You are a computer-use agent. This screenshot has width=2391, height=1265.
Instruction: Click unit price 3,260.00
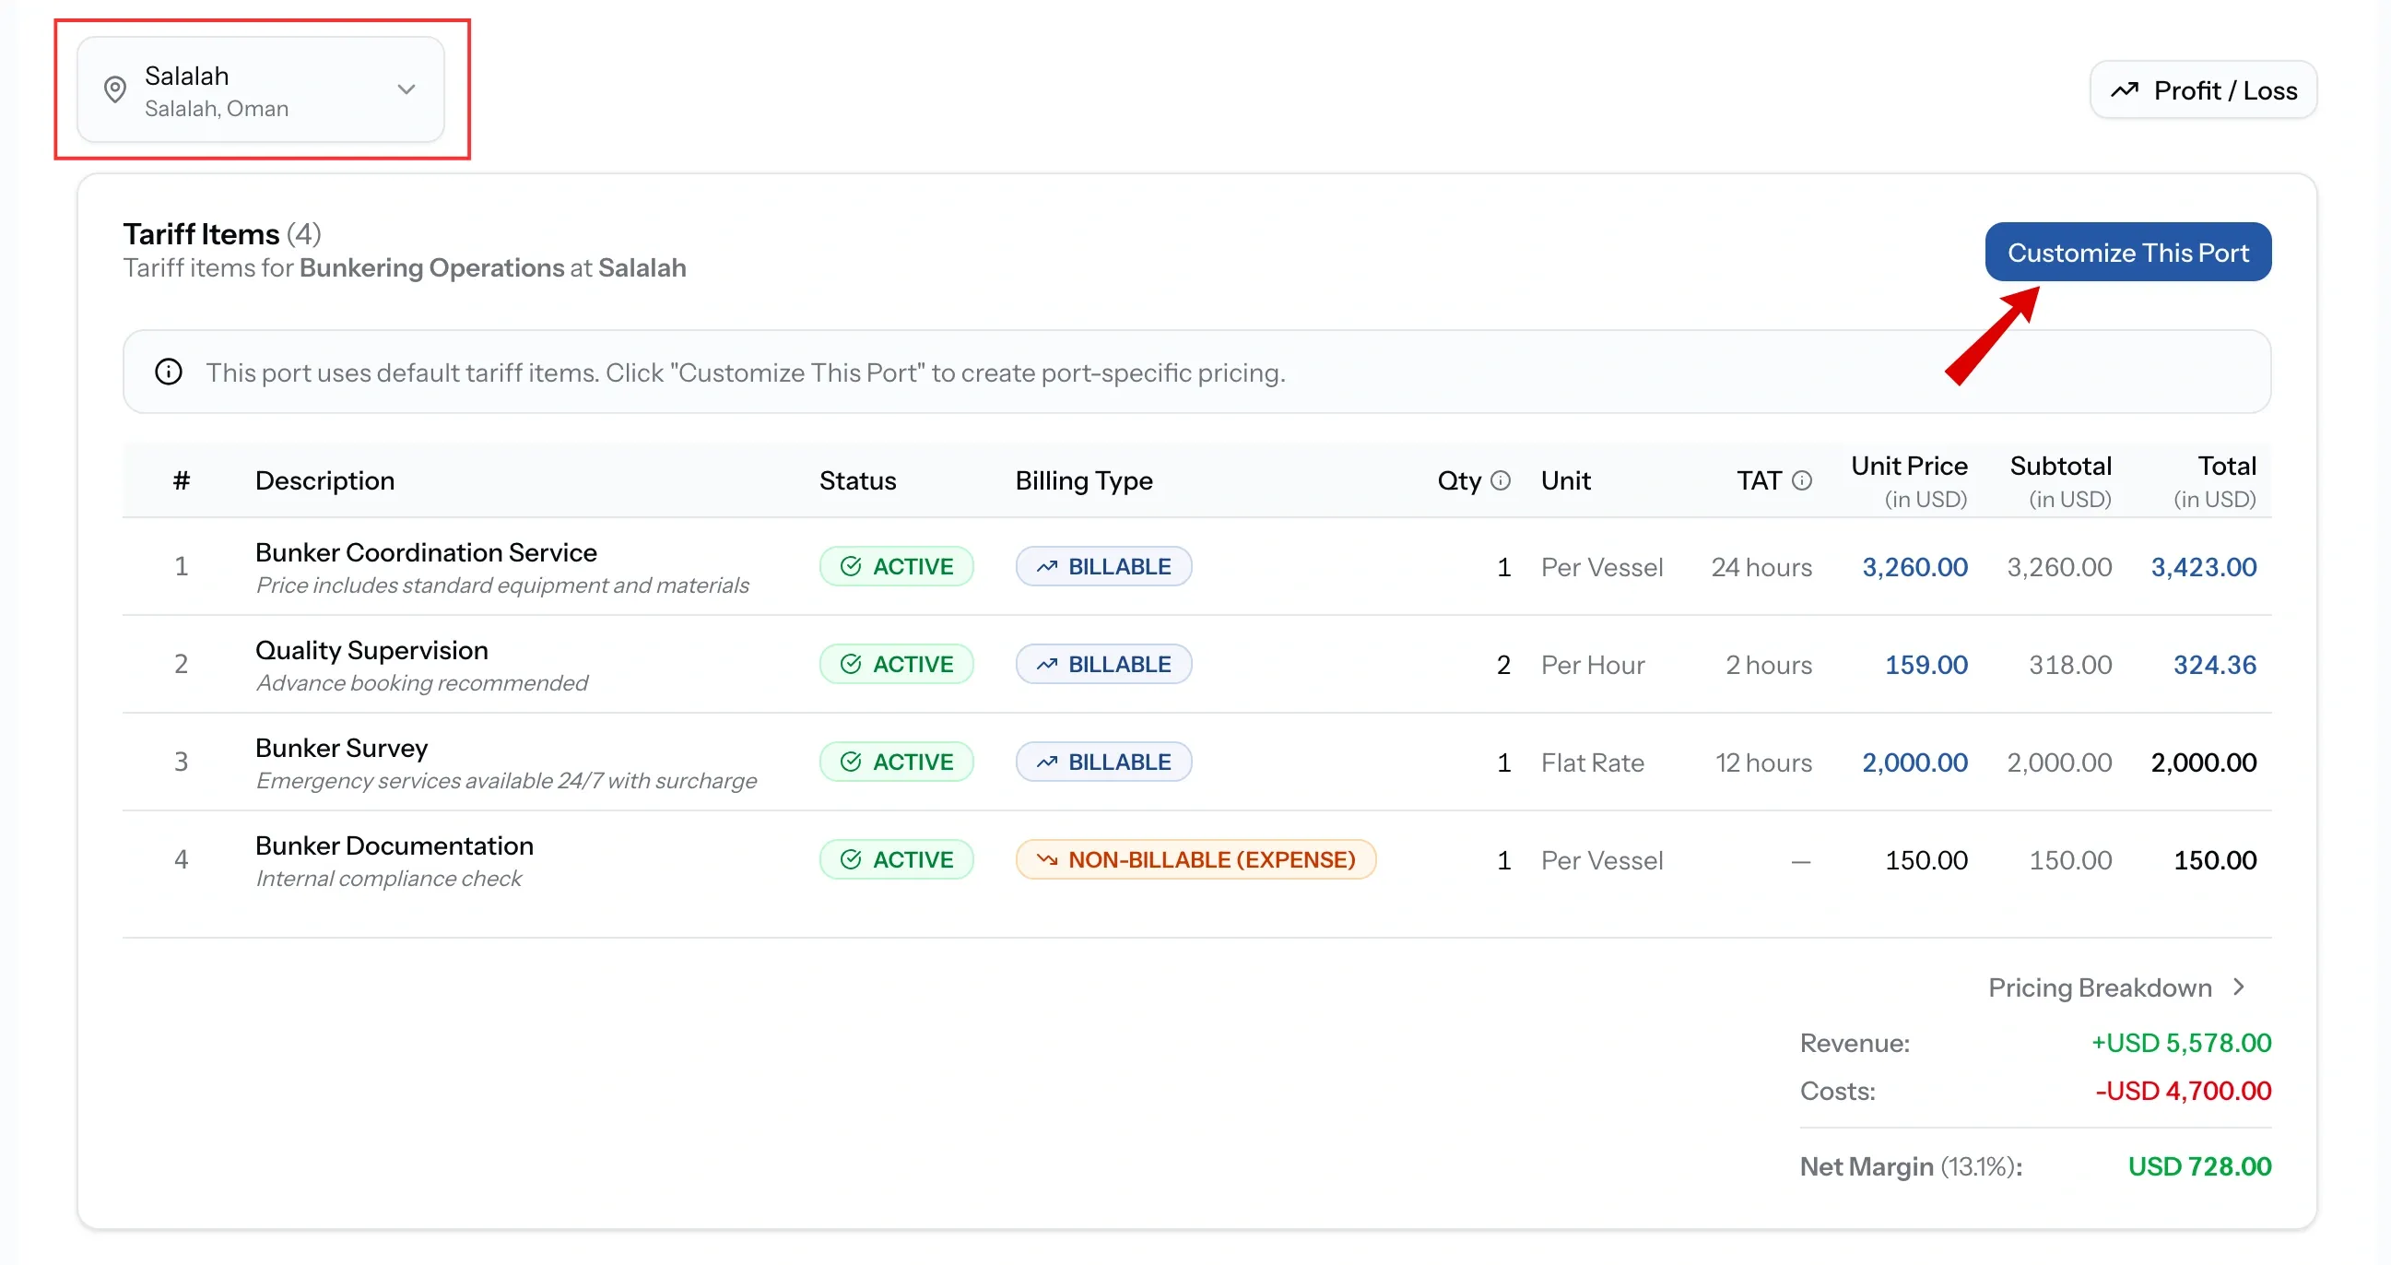(x=1914, y=566)
